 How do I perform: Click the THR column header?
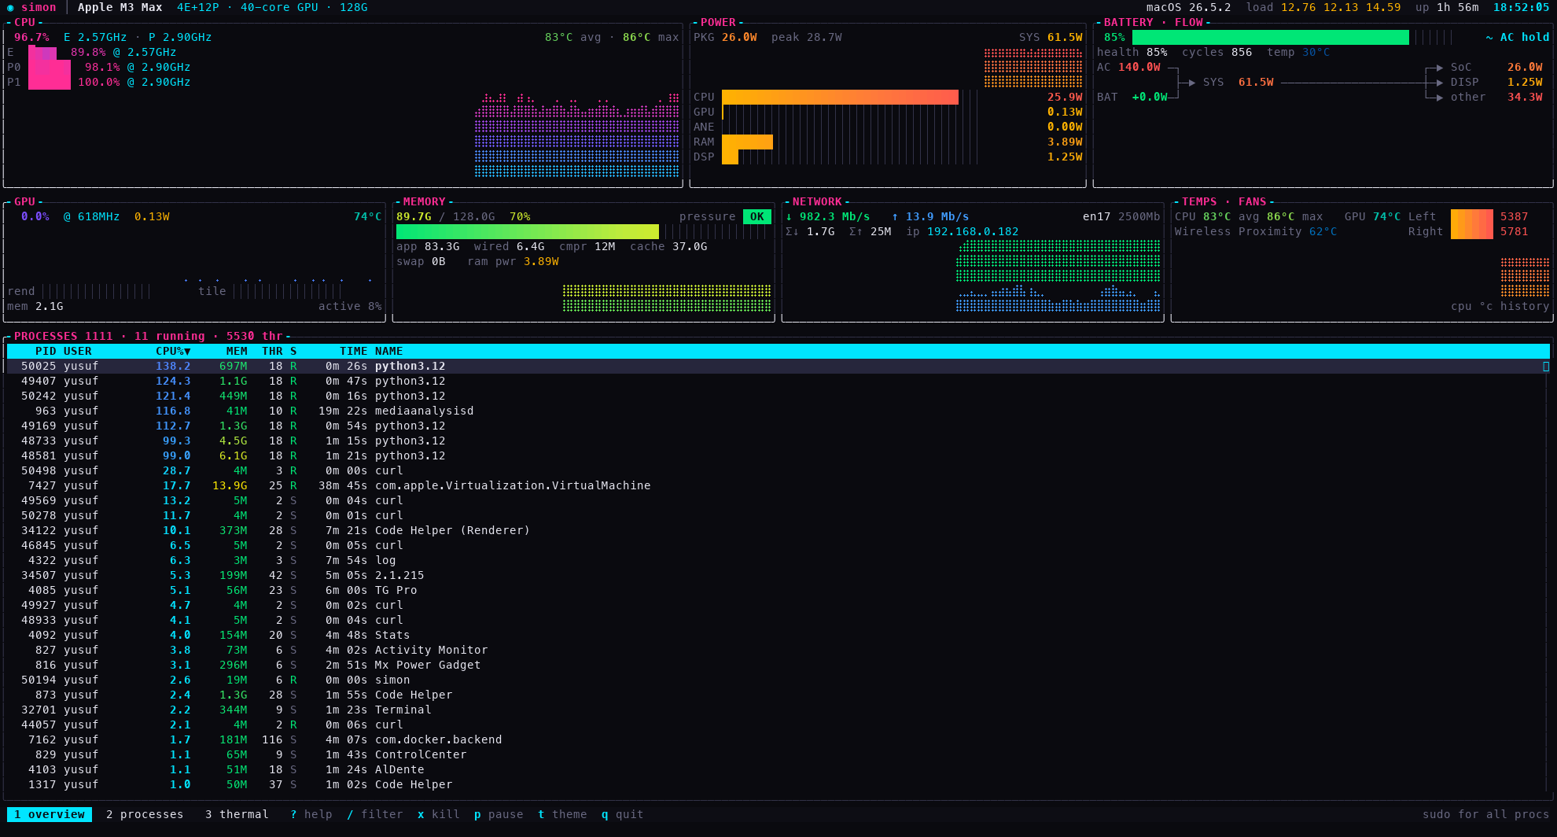pyautogui.click(x=272, y=351)
